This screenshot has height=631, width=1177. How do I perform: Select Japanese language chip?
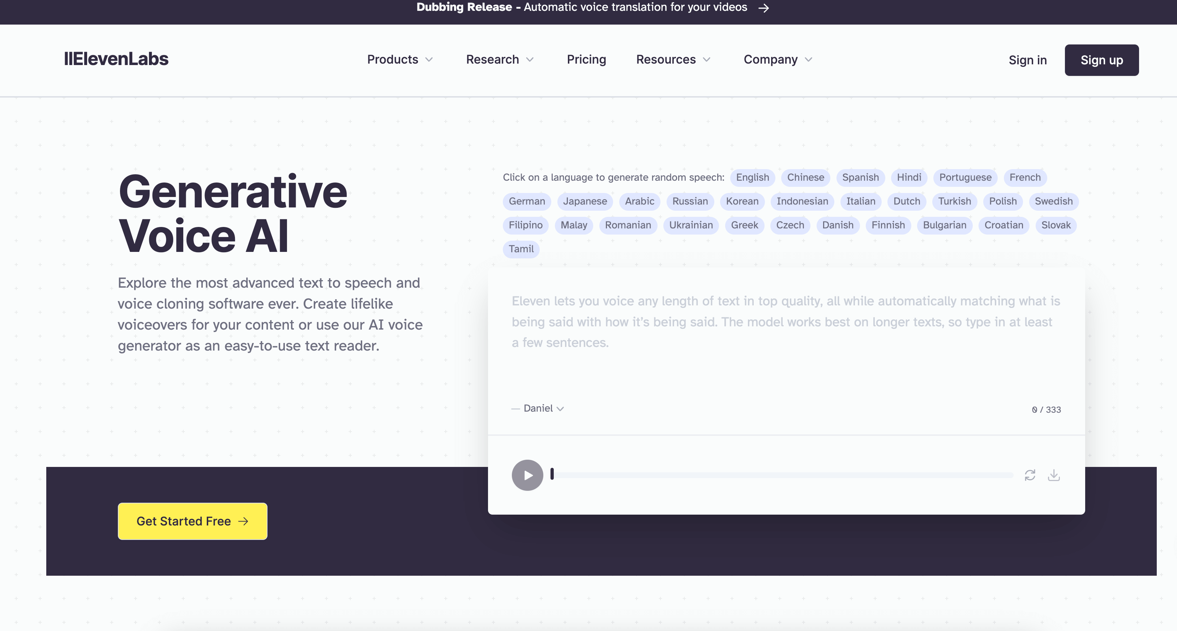point(585,202)
